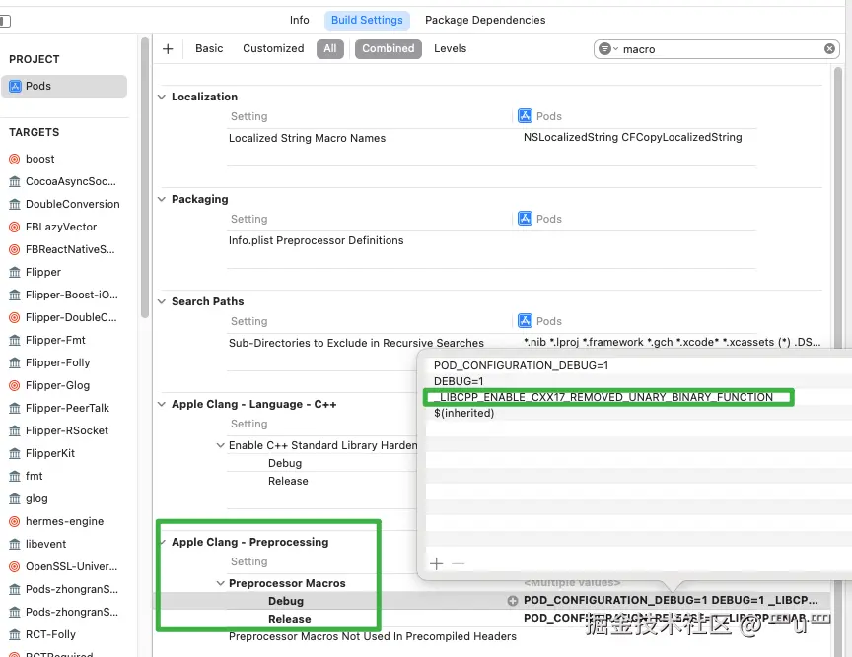Click the hermes-engine target icon
852x657 pixels.
click(15, 521)
